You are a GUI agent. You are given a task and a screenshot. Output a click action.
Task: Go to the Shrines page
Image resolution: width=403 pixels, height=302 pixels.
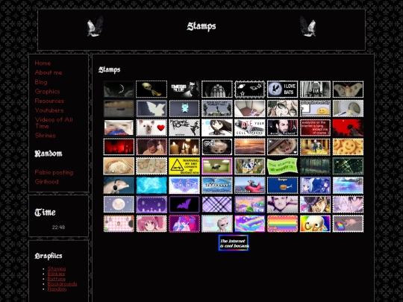[x=46, y=135]
